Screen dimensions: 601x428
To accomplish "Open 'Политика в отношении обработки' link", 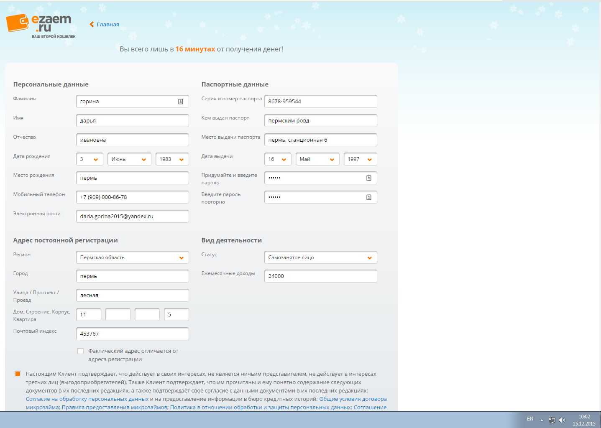I will (x=261, y=408).
